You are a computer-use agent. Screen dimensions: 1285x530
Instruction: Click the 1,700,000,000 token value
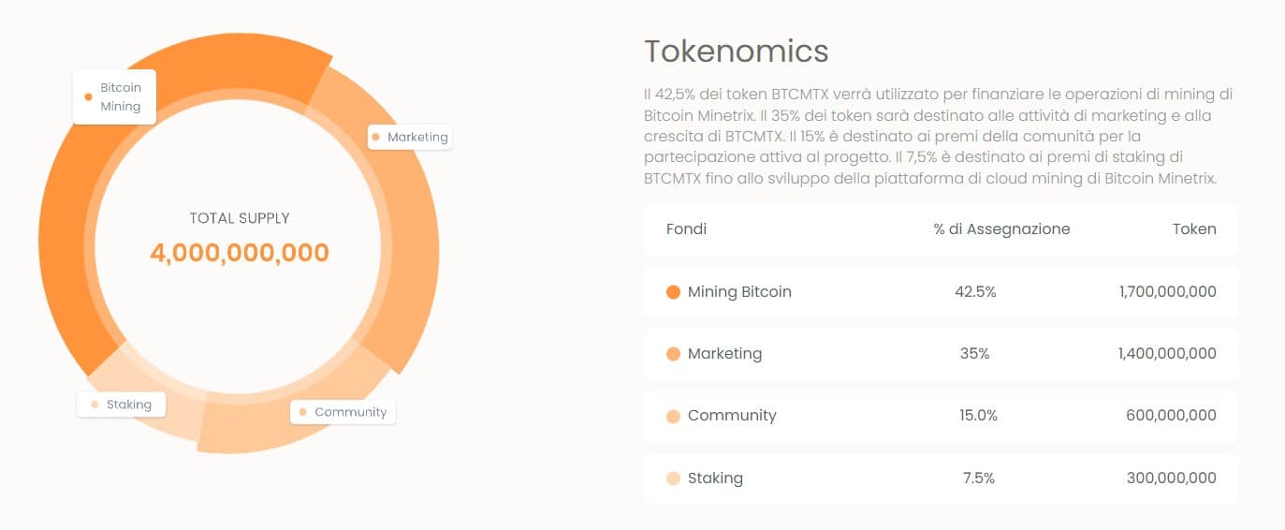pos(1167,292)
